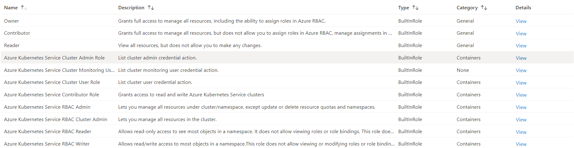Click the Category column header label
The height and width of the screenshot is (148, 574).
coord(467,7)
